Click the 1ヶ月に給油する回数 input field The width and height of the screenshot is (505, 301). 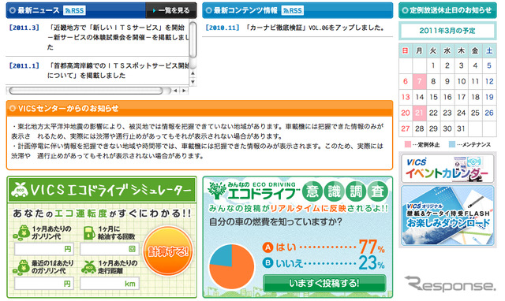(110, 249)
